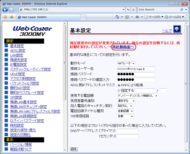The height and width of the screenshot is (154, 190).
Task: Click the bullet icon beside 基本設定
Action: [x=6, y=46]
